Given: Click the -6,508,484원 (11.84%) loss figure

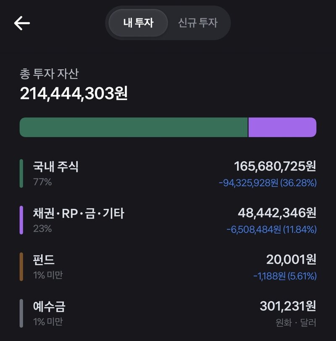Looking at the screenshot, I should 272,230.
